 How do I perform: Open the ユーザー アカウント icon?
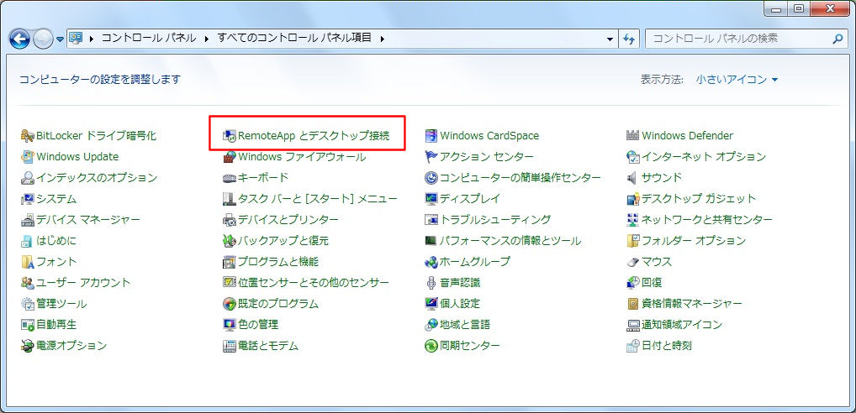(x=27, y=283)
